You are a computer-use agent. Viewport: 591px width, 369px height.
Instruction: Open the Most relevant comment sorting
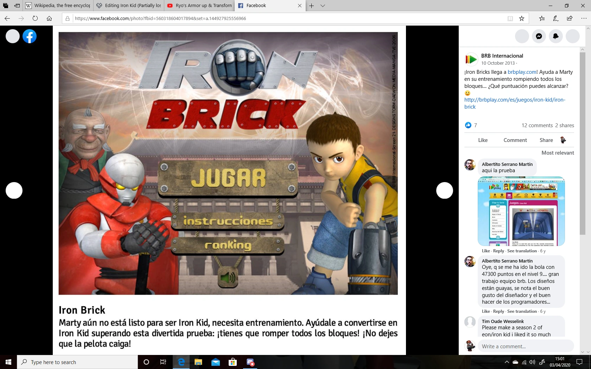pos(558,153)
